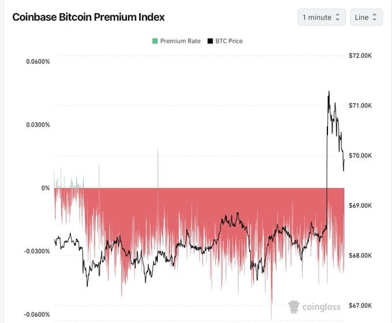Click the "Coinbase Bitcoin Premium Index" title
The width and height of the screenshot is (392, 323).
click(x=88, y=17)
